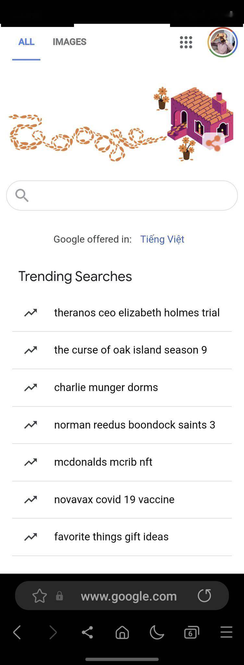244x665 pixels.
Task: Reload the page with refresh icon
Action: coord(204,596)
